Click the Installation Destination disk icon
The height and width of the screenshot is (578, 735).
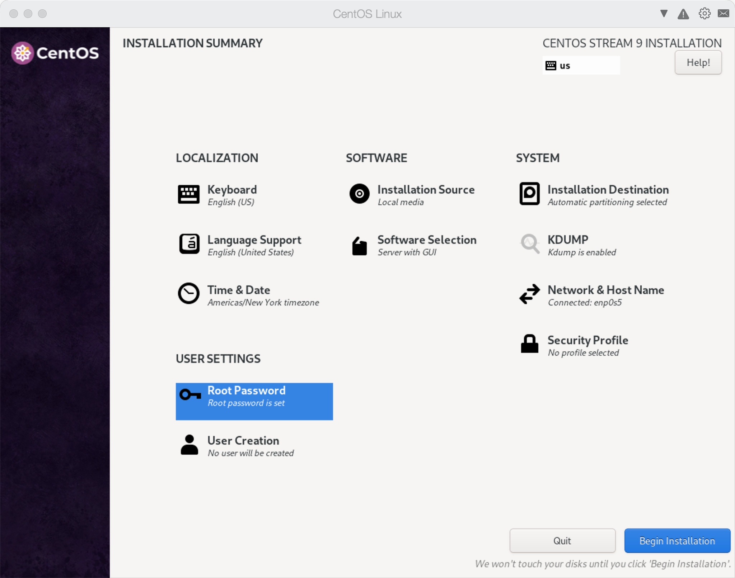[529, 194]
